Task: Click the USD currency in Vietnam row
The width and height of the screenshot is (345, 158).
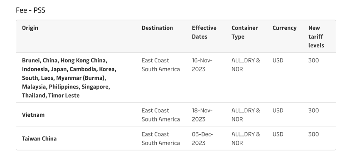Action: pos(278,111)
